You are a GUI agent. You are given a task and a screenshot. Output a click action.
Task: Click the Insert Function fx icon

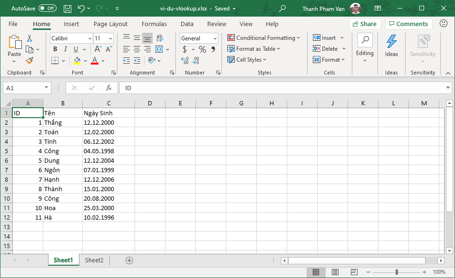(109, 88)
